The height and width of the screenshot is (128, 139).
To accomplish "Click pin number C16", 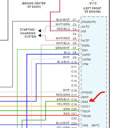I will pyautogui.click(x=74, y=90).
